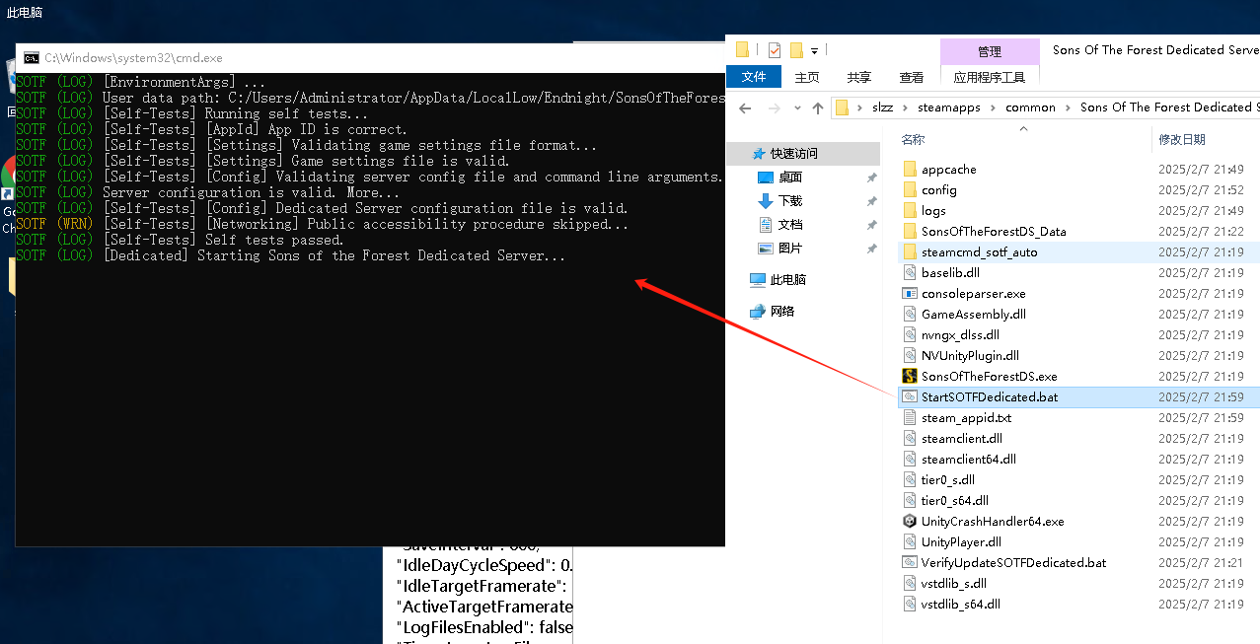1260x644 pixels.
Task: Click the date 2025/2/7 21:52 of config
Action: [x=1201, y=190]
